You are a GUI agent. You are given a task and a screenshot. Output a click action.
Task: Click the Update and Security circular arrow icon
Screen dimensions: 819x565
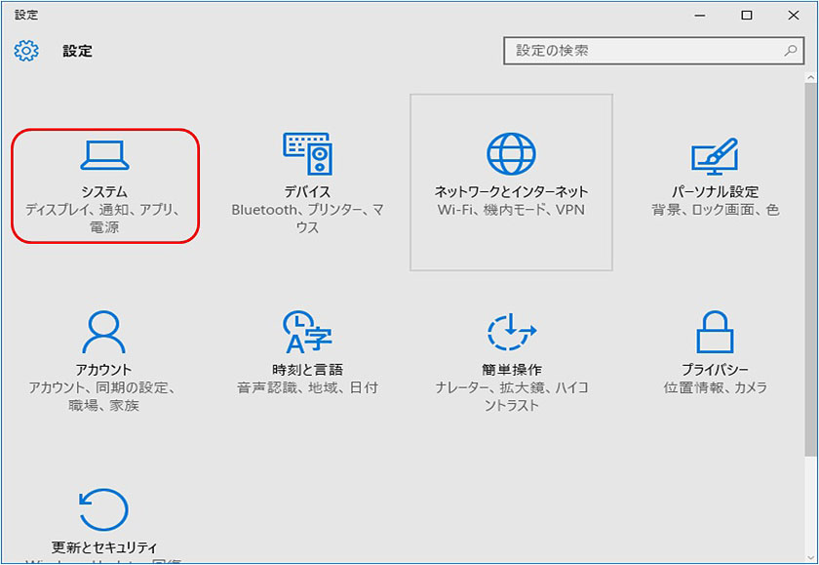pyautogui.click(x=104, y=510)
